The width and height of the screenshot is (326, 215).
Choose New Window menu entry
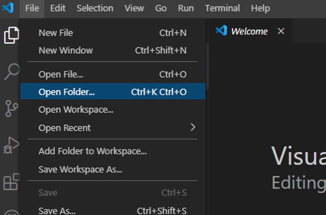click(x=66, y=50)
